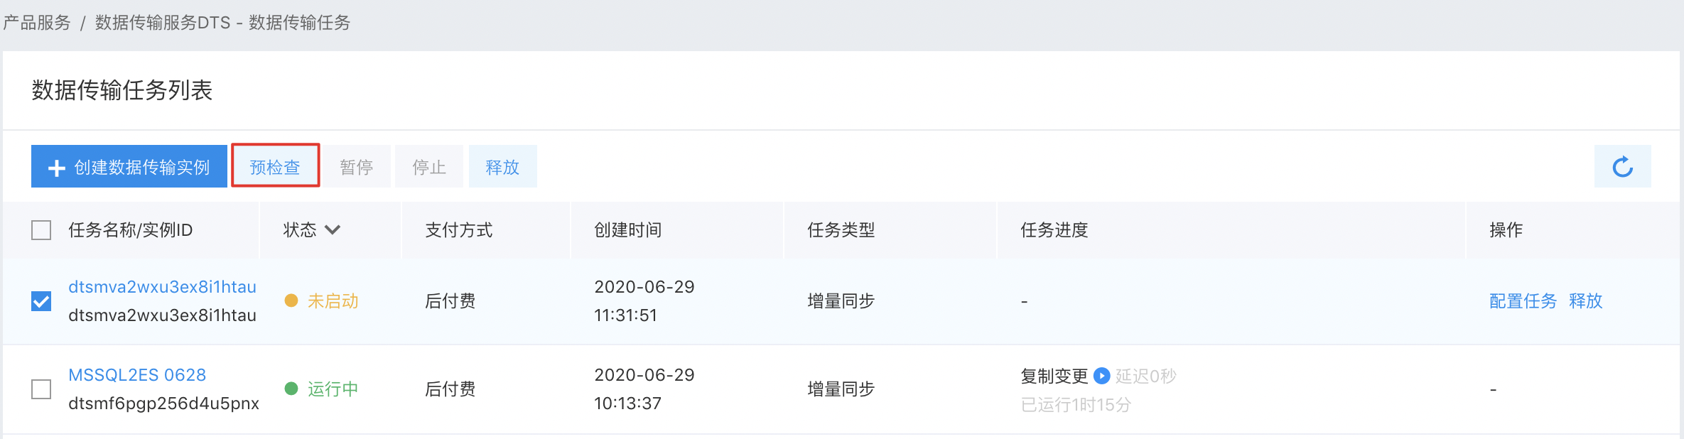Click the plus icon on create instance button
The width and height of the screenshot is (1684, 439).
(56, 168)
